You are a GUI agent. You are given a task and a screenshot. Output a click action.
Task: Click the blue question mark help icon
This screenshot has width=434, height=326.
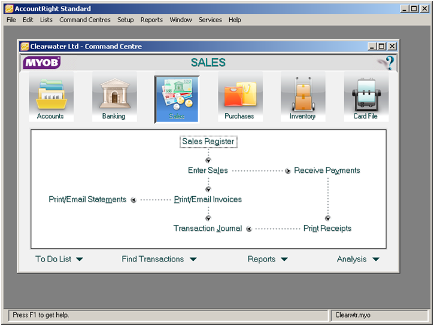tap(389, 62)
